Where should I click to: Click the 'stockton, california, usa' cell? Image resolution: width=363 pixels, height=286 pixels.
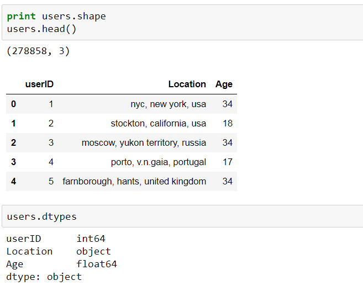(x=158, y=123)
